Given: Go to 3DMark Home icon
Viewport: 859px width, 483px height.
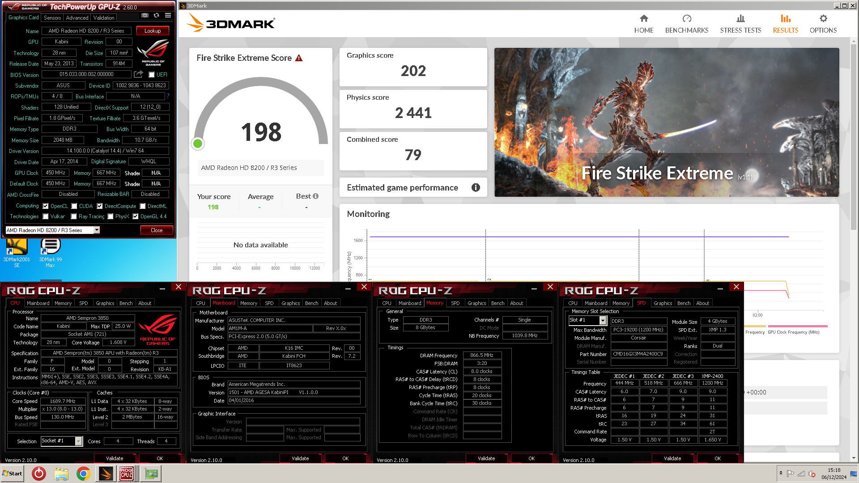Looking at the screenshot, I should click(643, 24).
